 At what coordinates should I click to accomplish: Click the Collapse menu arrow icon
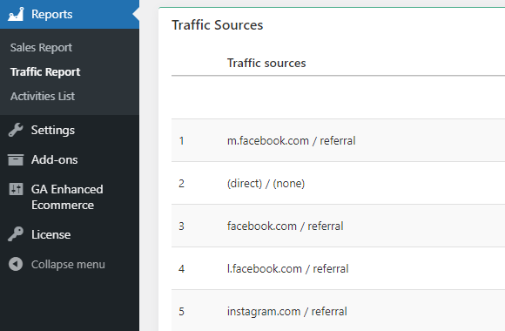tap(16, 264)
